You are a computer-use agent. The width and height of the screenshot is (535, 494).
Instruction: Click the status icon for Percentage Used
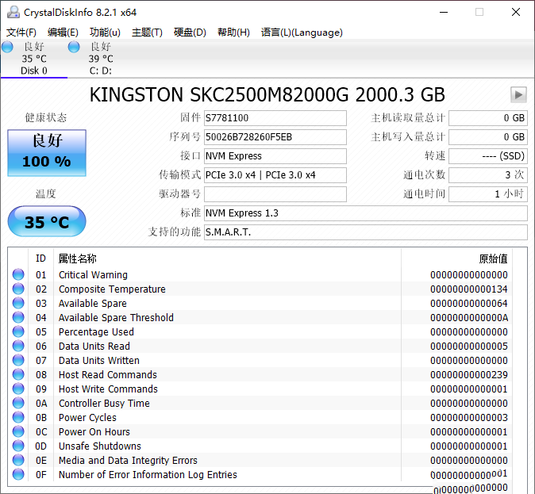(x=18, y=331)
